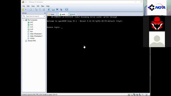Open the Tabs menu
The image size is (171, 96).
click(42, 6)
